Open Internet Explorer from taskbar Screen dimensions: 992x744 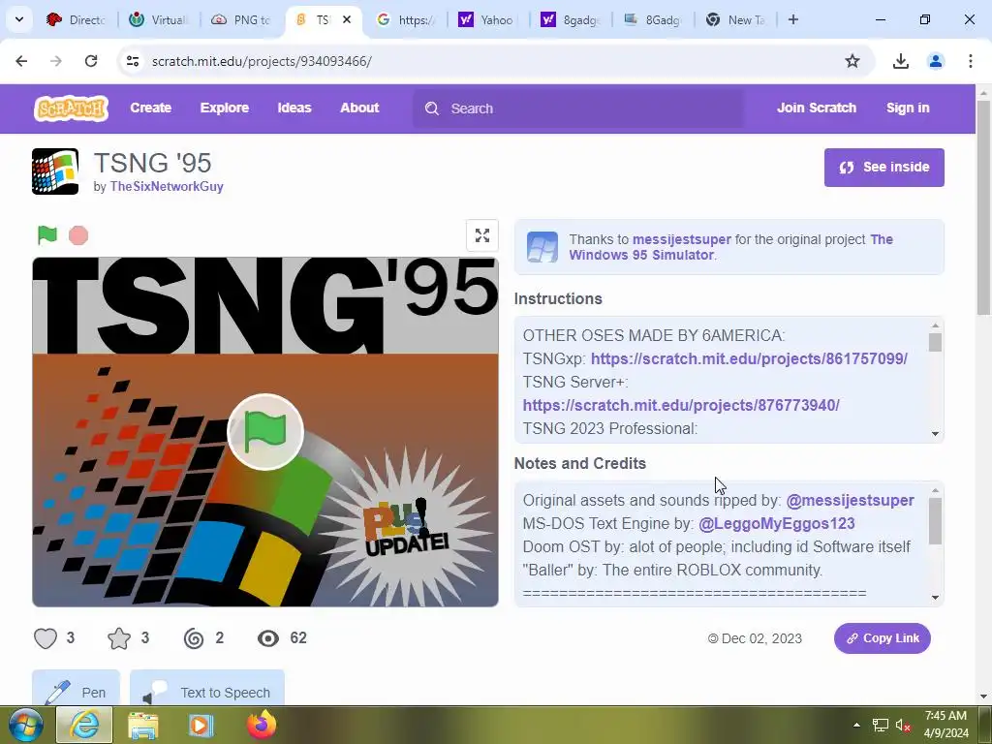84,725
